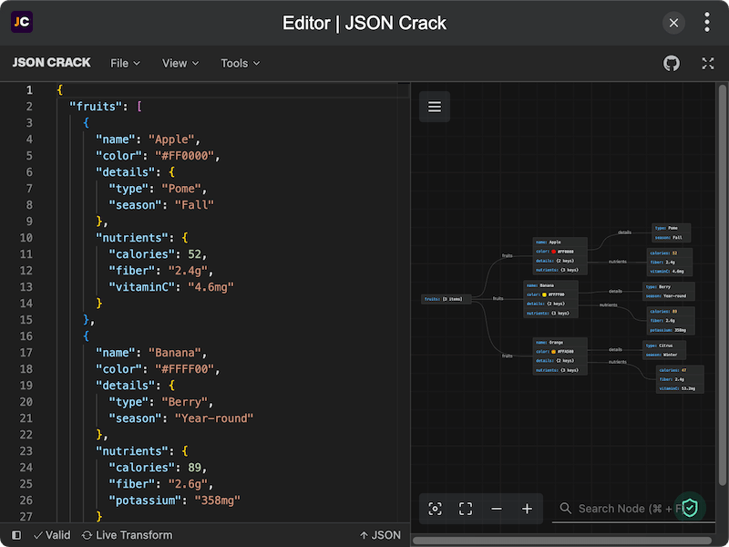The width and height of the screenshot is (729, 547).
Task: Click "Fall" value in the code editor
Action: (x=194, y=205)
